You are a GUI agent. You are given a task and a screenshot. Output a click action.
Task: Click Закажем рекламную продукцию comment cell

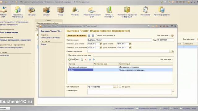pos(146,70)
